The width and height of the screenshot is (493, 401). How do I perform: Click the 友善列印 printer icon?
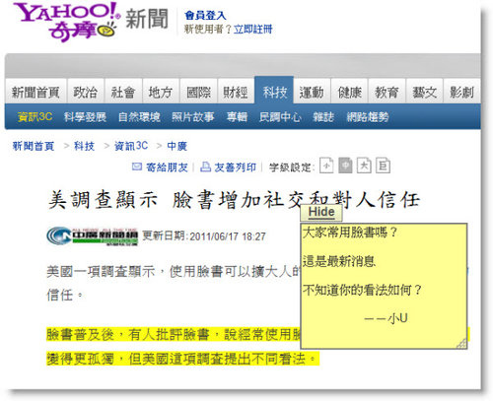coord(205,167)
